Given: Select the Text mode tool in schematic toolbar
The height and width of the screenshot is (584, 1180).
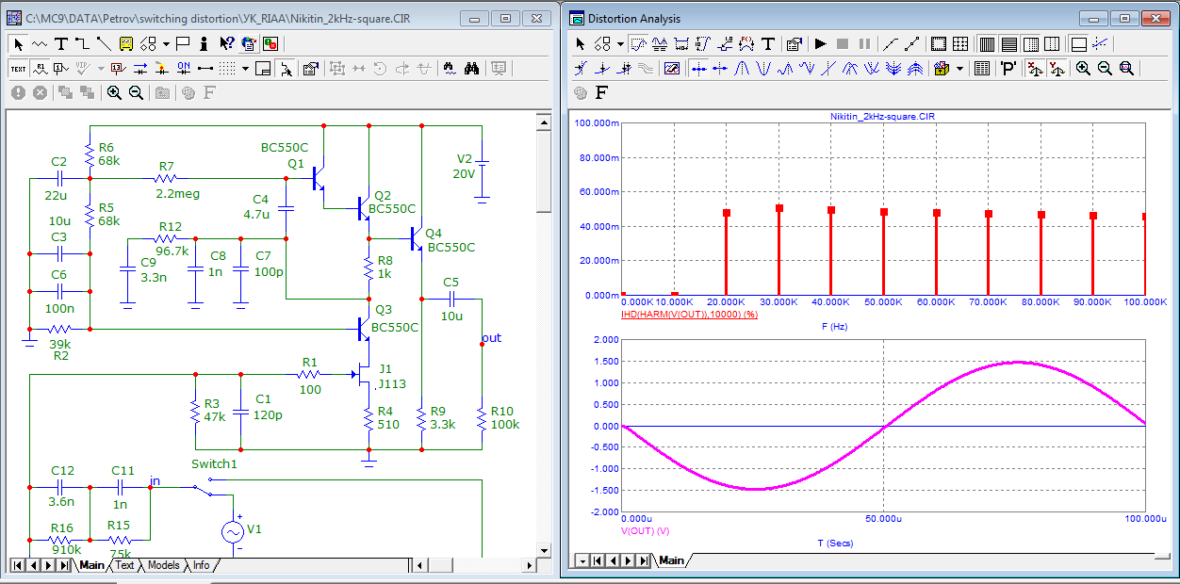Looking at the screenshot, I should [61, 43].
